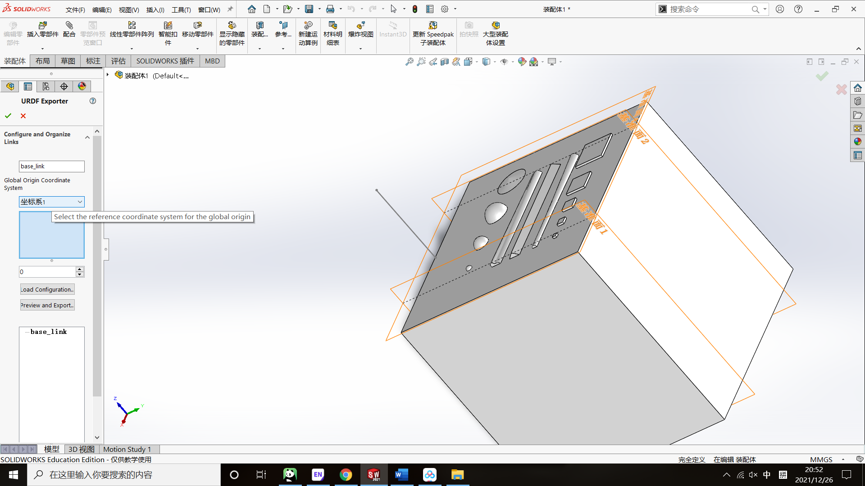Scroll down the Configure Links panel

pos(97,437)
